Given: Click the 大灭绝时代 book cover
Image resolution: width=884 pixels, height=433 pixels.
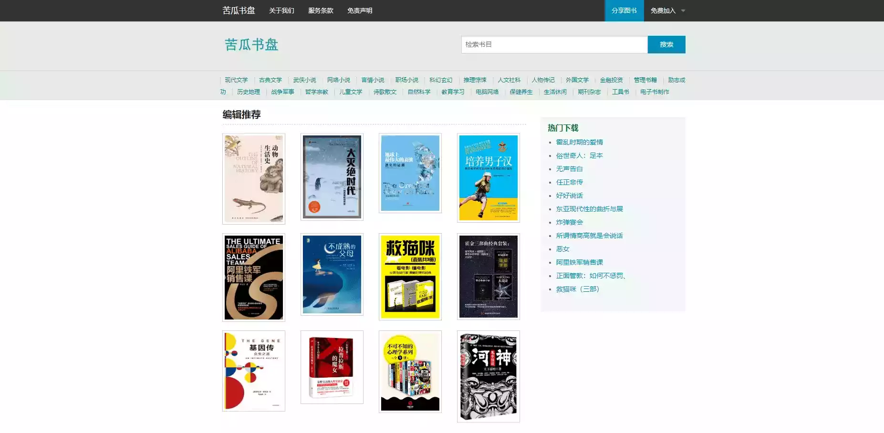Looking at the screenshot, I should click(x=332, y=177).
